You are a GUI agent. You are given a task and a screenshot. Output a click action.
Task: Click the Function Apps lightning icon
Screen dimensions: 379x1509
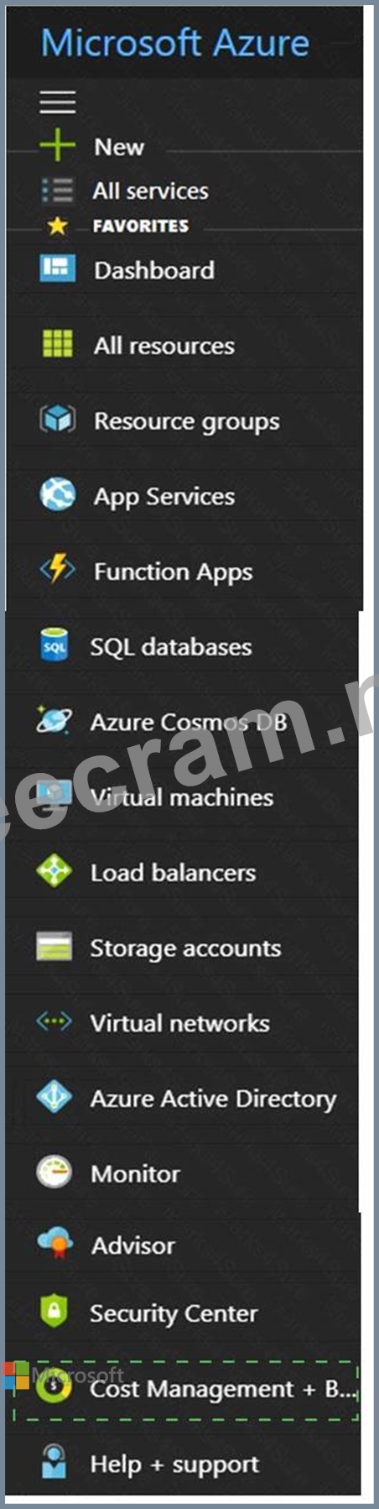[57, 569]
